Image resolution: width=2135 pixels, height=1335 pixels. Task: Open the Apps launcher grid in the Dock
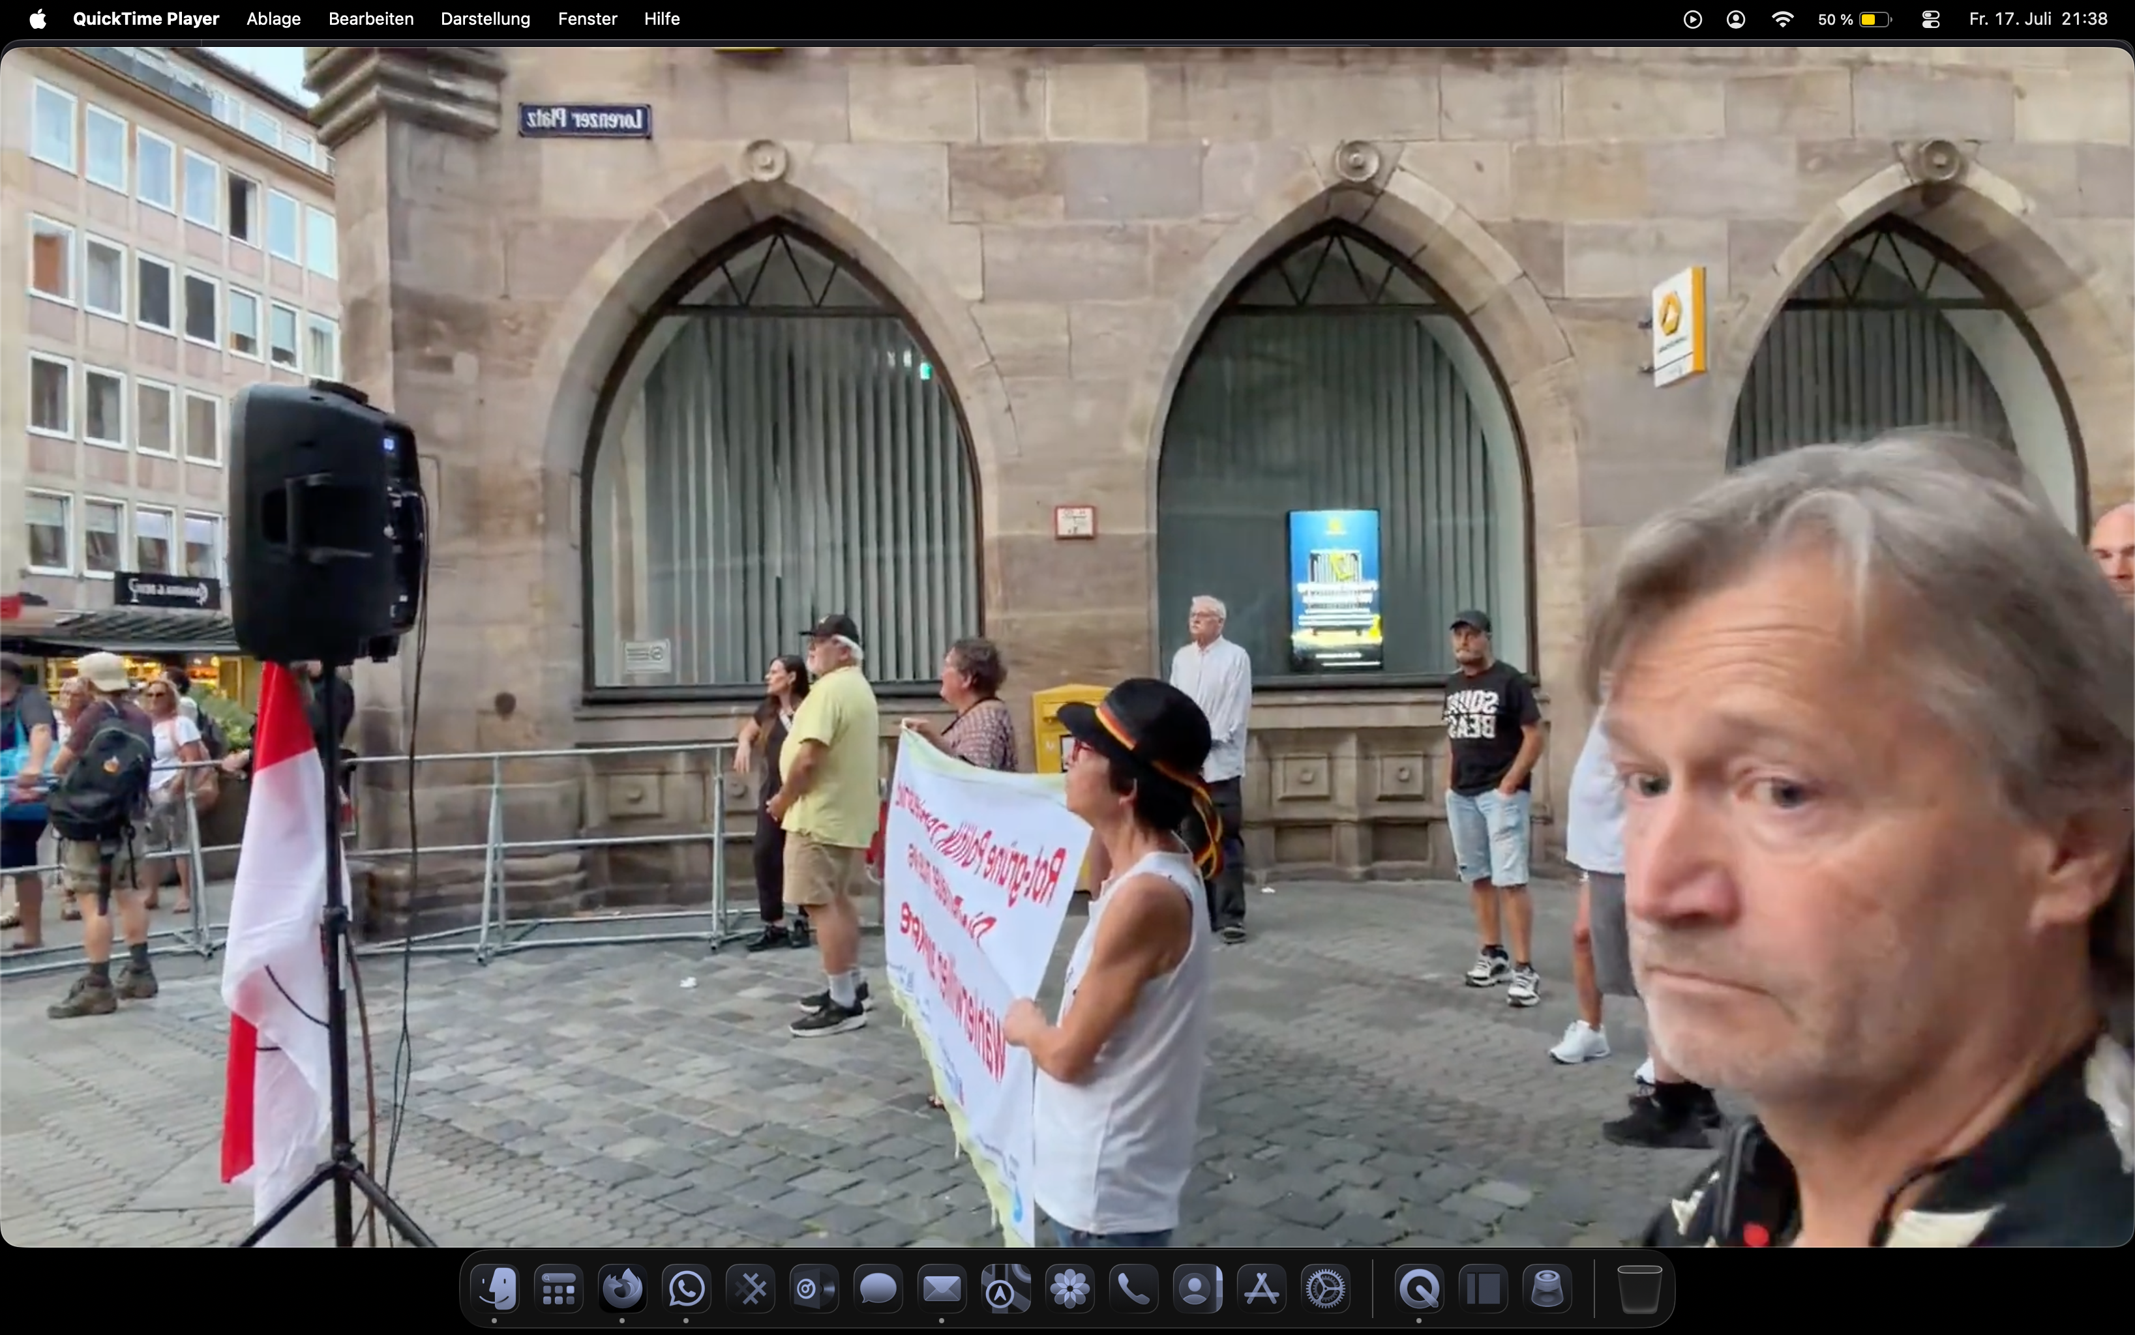tap(558, 1289)
